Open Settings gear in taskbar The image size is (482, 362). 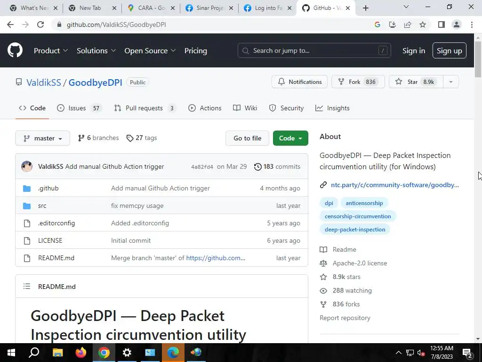[x=127, y=353]
